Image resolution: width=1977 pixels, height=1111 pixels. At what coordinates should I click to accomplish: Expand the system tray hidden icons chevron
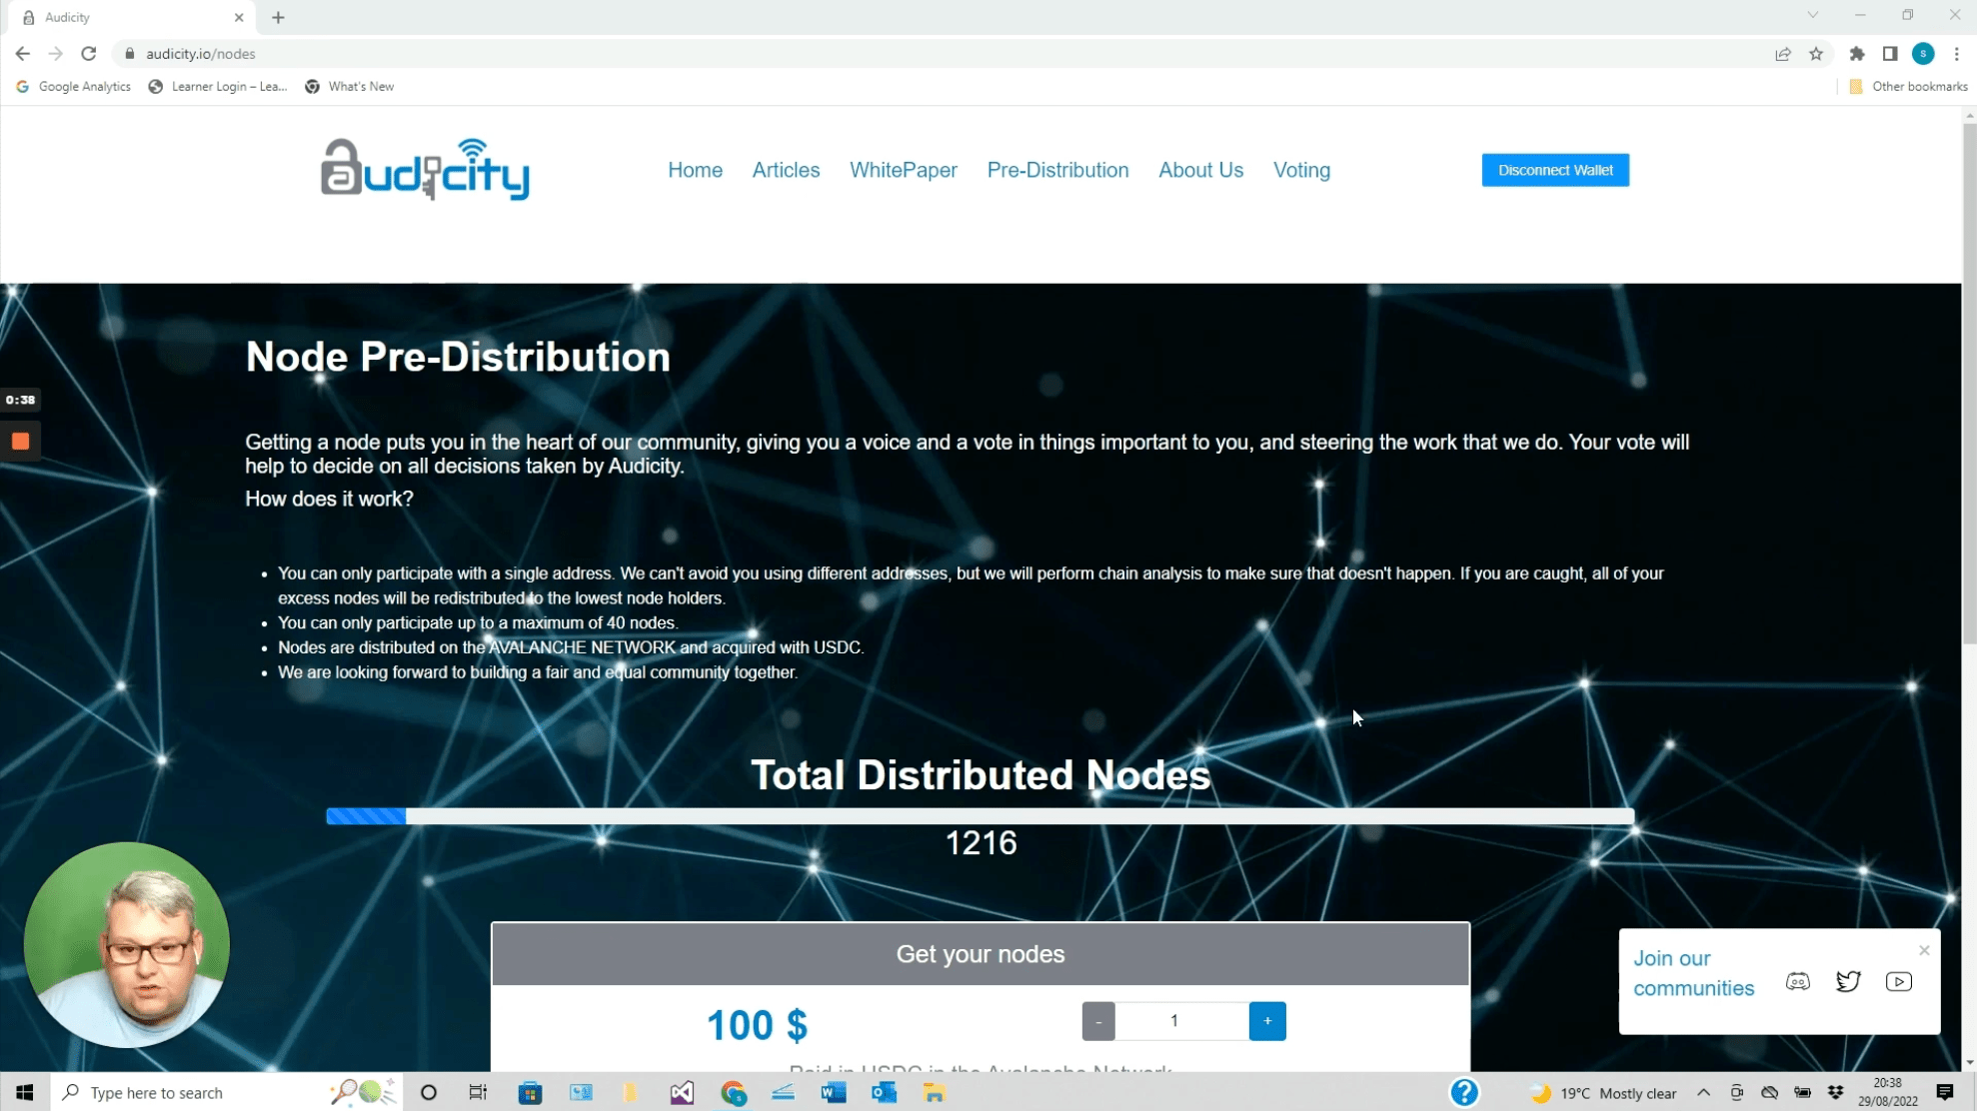1703,1093
